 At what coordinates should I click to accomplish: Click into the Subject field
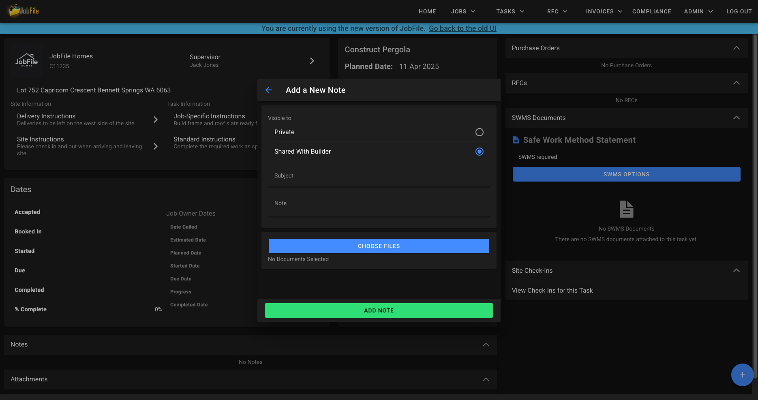click(x=379, y=177)
